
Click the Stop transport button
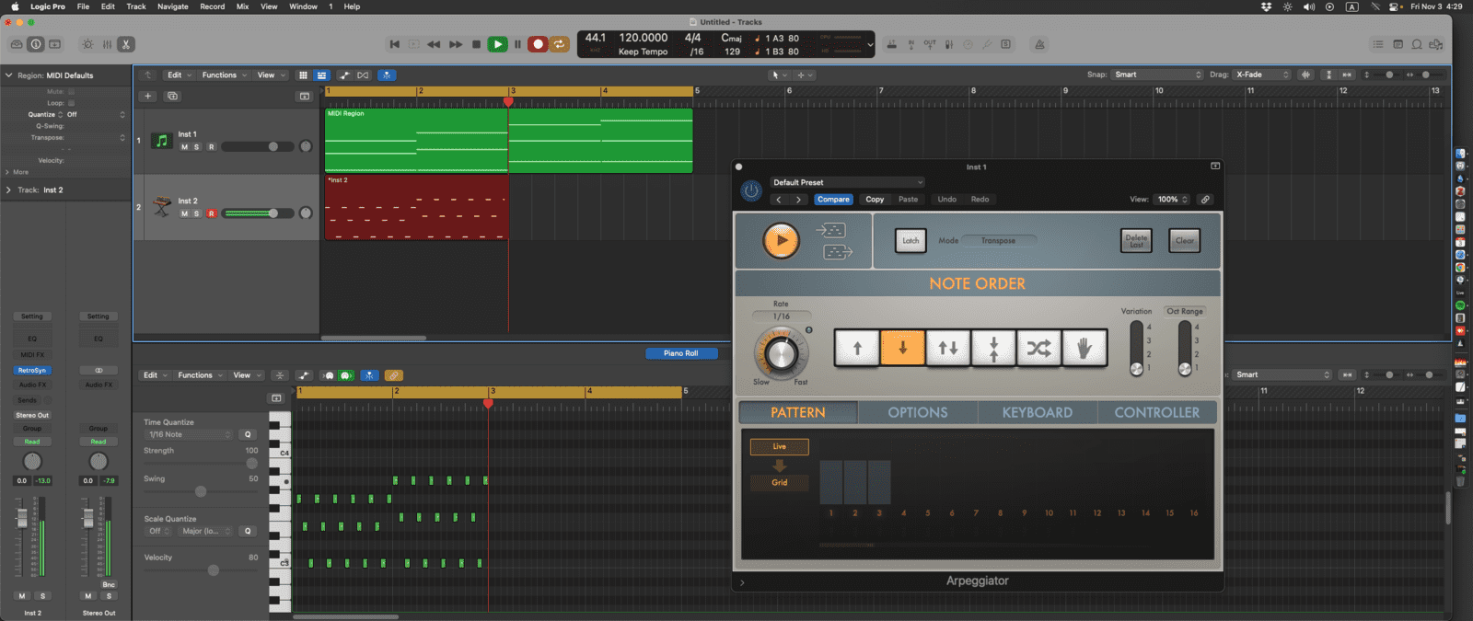tap(476, 44)
